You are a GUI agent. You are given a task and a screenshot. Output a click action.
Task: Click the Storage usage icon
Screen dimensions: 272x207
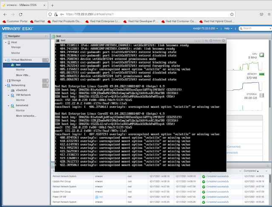262,95
